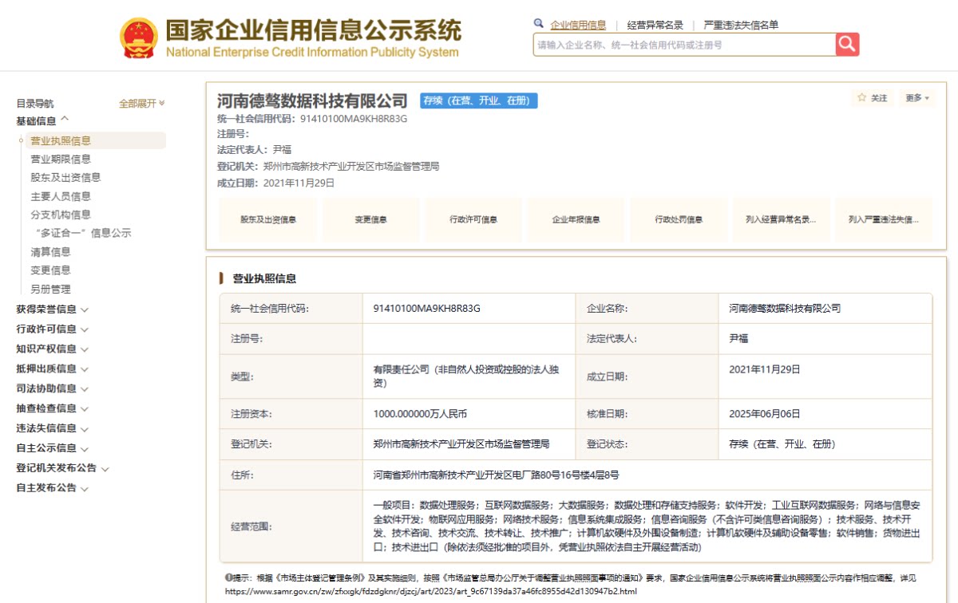Expand 登记机关发布公告 section
The height and width of the screenshot is (603, 958).
coord(62,468)
